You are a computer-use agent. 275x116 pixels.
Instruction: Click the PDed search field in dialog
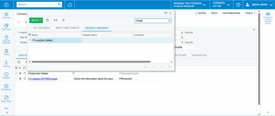151,21
